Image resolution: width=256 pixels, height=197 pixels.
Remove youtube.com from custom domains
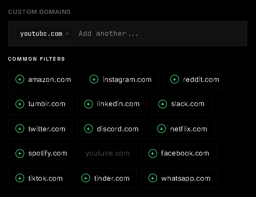click(x=67, y=34)
